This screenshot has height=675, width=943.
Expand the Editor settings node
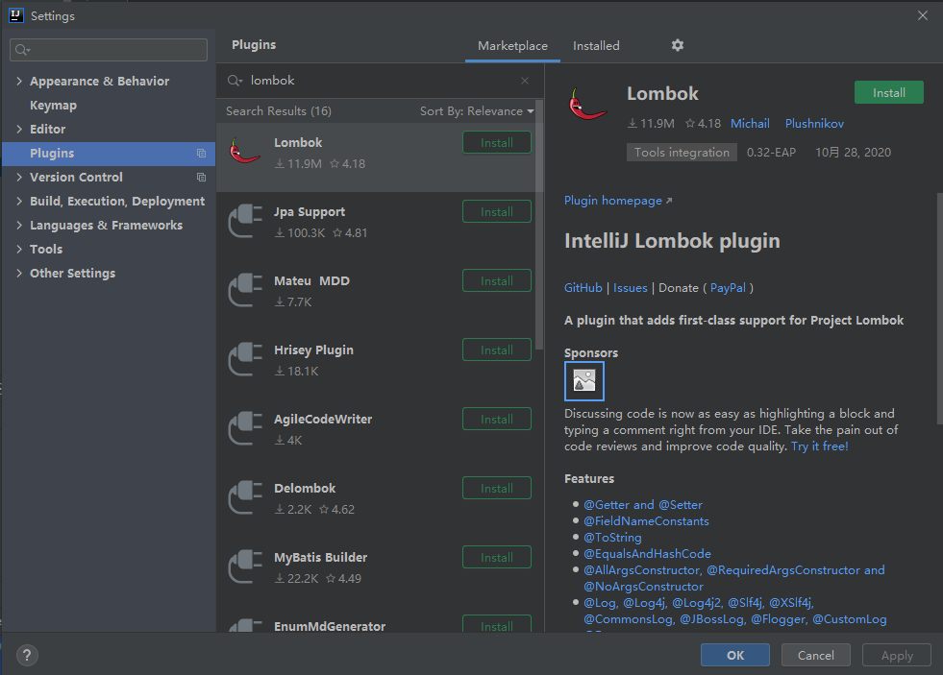click(x=19, y=129)
